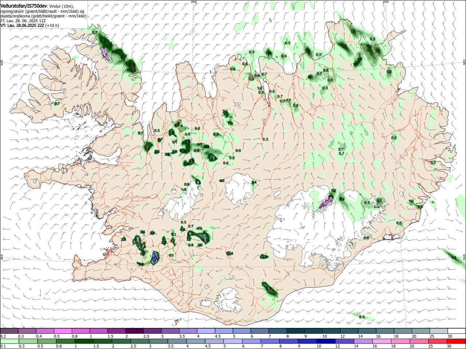This screenshot has height=349, width=466.
Task: Click the 'IT: Lau. 28. 06. 2025 12Z' line
Action: pos(23,21)
